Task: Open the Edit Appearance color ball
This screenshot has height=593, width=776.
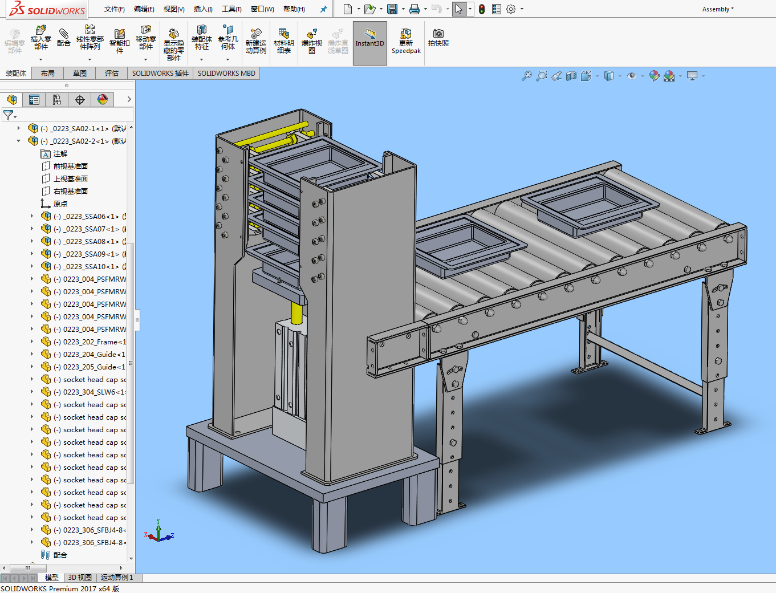Action: pos(654,76)
